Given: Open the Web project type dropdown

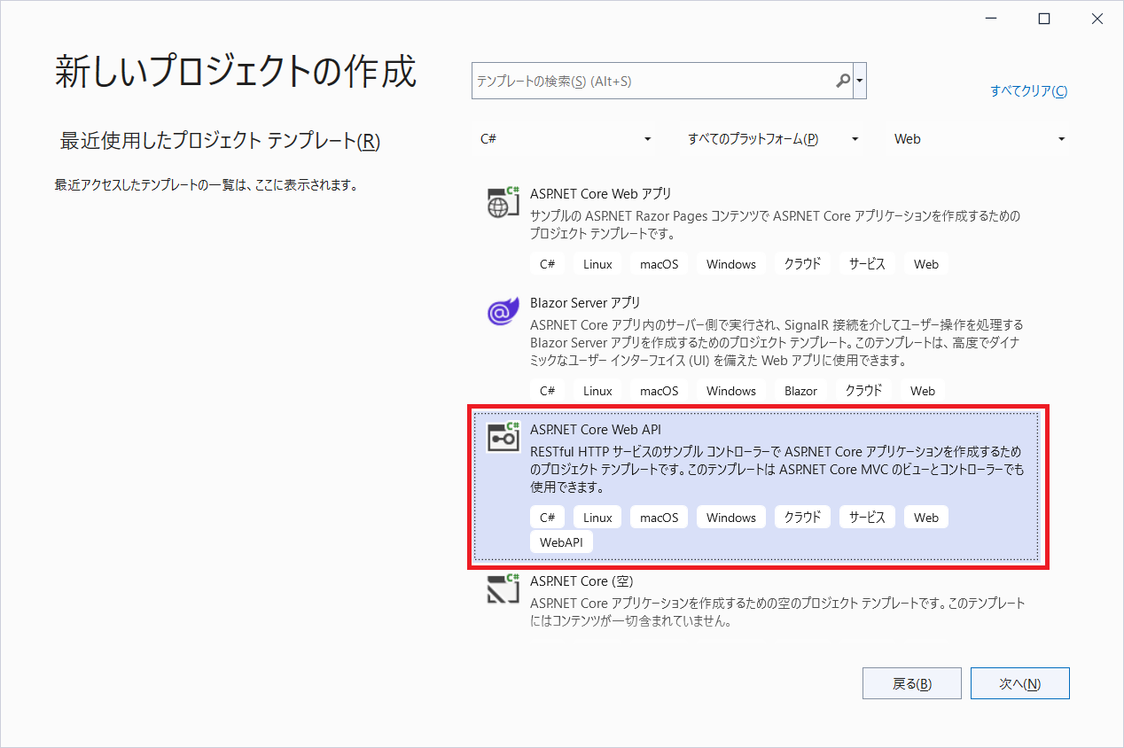Looking at the screenshot, I should 980,139.
